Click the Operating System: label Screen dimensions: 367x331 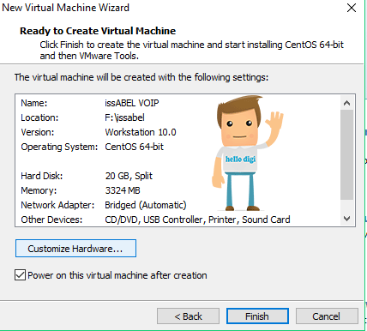[59, 147]
